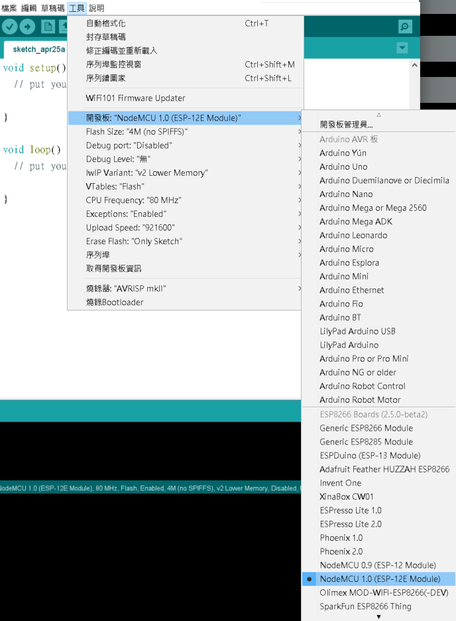Select Arduino Nano board

pos(378,194)
